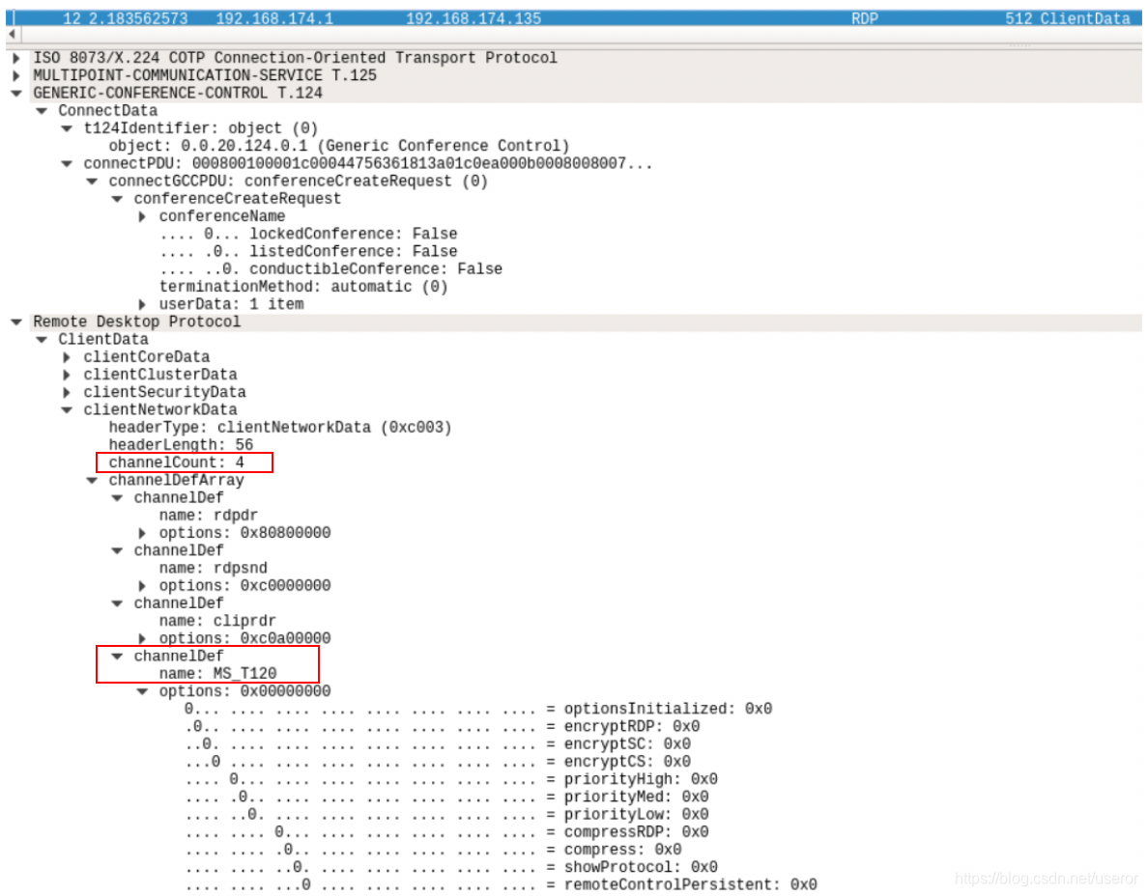
Task: Select the priorityHigh: 0x0 line
Action: [x=451, y=779]
